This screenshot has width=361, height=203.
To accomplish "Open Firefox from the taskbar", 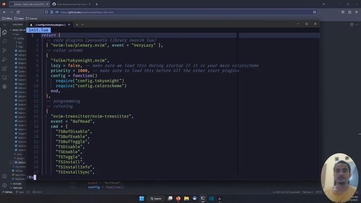I will [178, 198].
